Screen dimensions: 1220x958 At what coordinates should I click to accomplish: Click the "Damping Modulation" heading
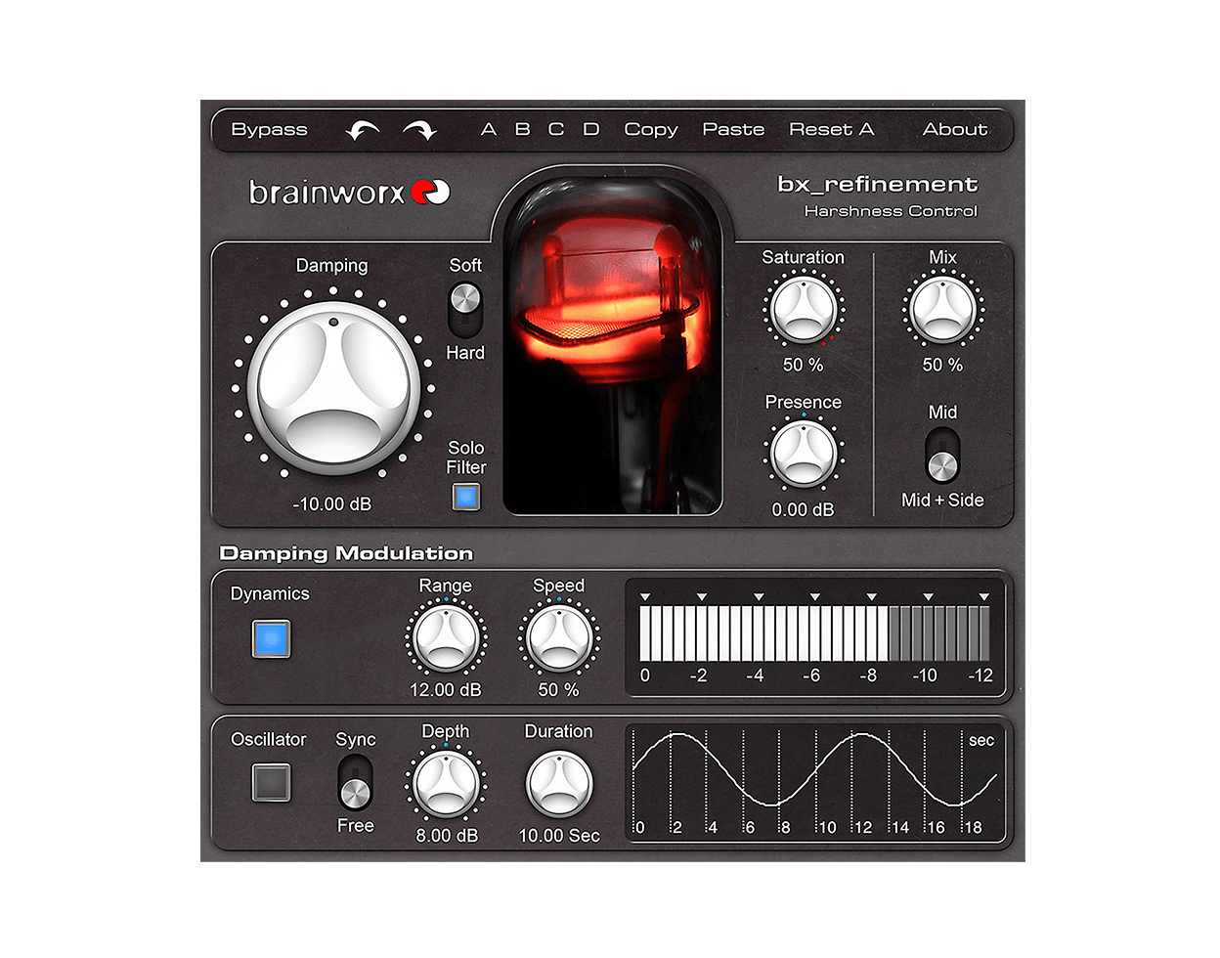pyautogui.click(x=346, y=553)
